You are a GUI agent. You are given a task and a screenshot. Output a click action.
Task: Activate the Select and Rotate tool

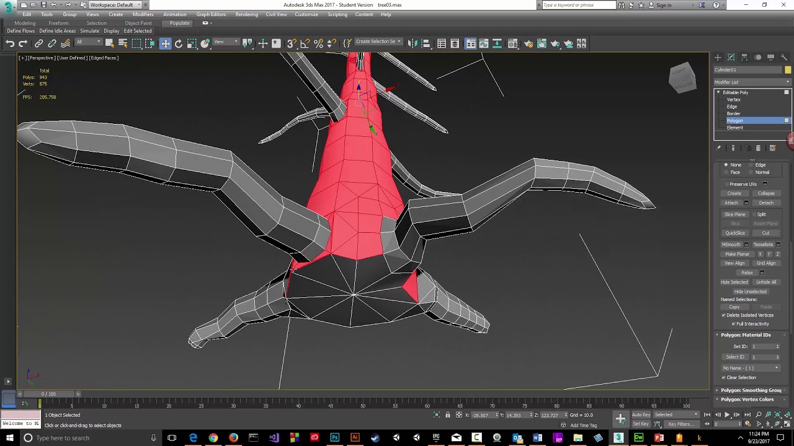[x=179, y=43]
